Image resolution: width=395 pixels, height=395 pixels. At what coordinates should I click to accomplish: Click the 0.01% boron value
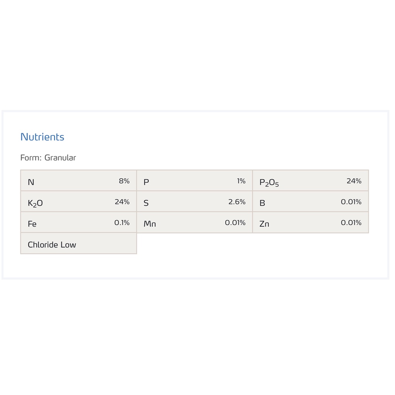pyautogui.click(x=351, y=202)
